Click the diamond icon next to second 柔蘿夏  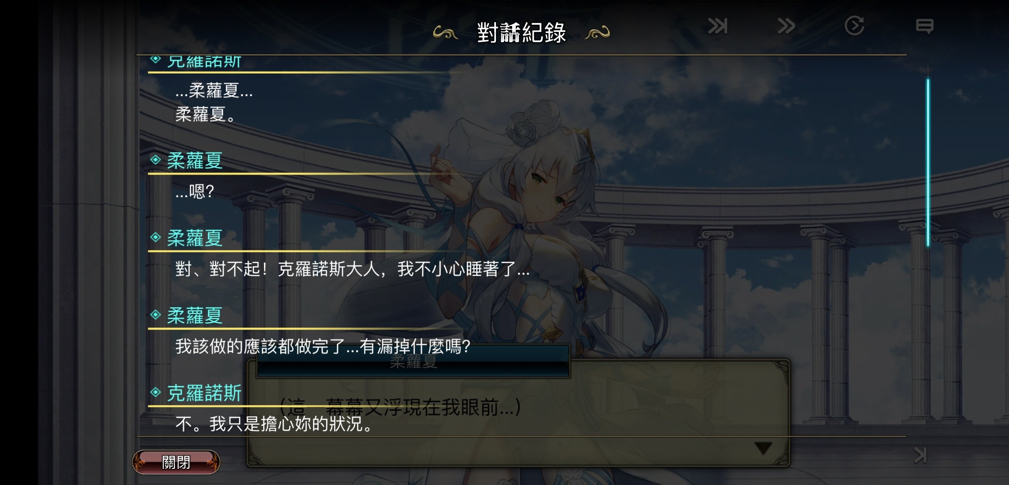pos(156,237)
